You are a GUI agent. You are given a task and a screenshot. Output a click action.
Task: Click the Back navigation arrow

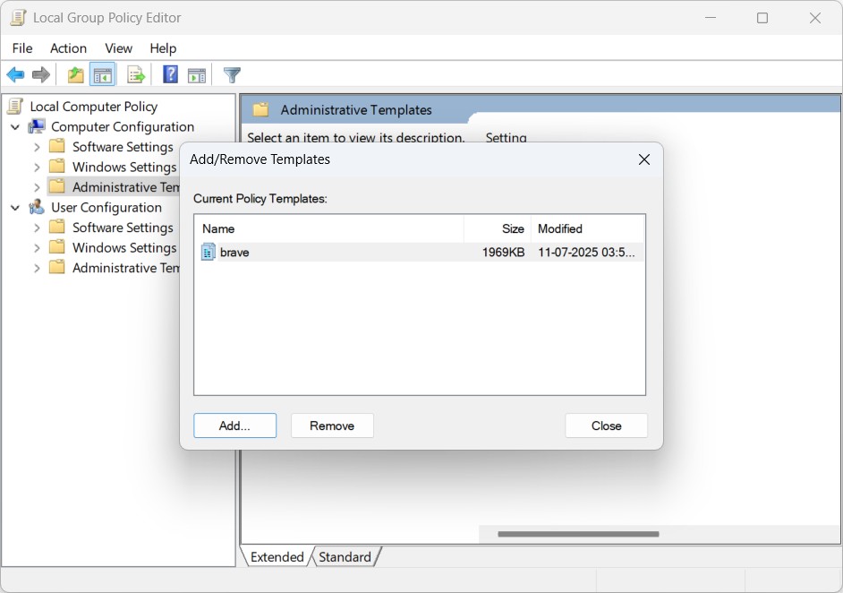tap(15, 74)
